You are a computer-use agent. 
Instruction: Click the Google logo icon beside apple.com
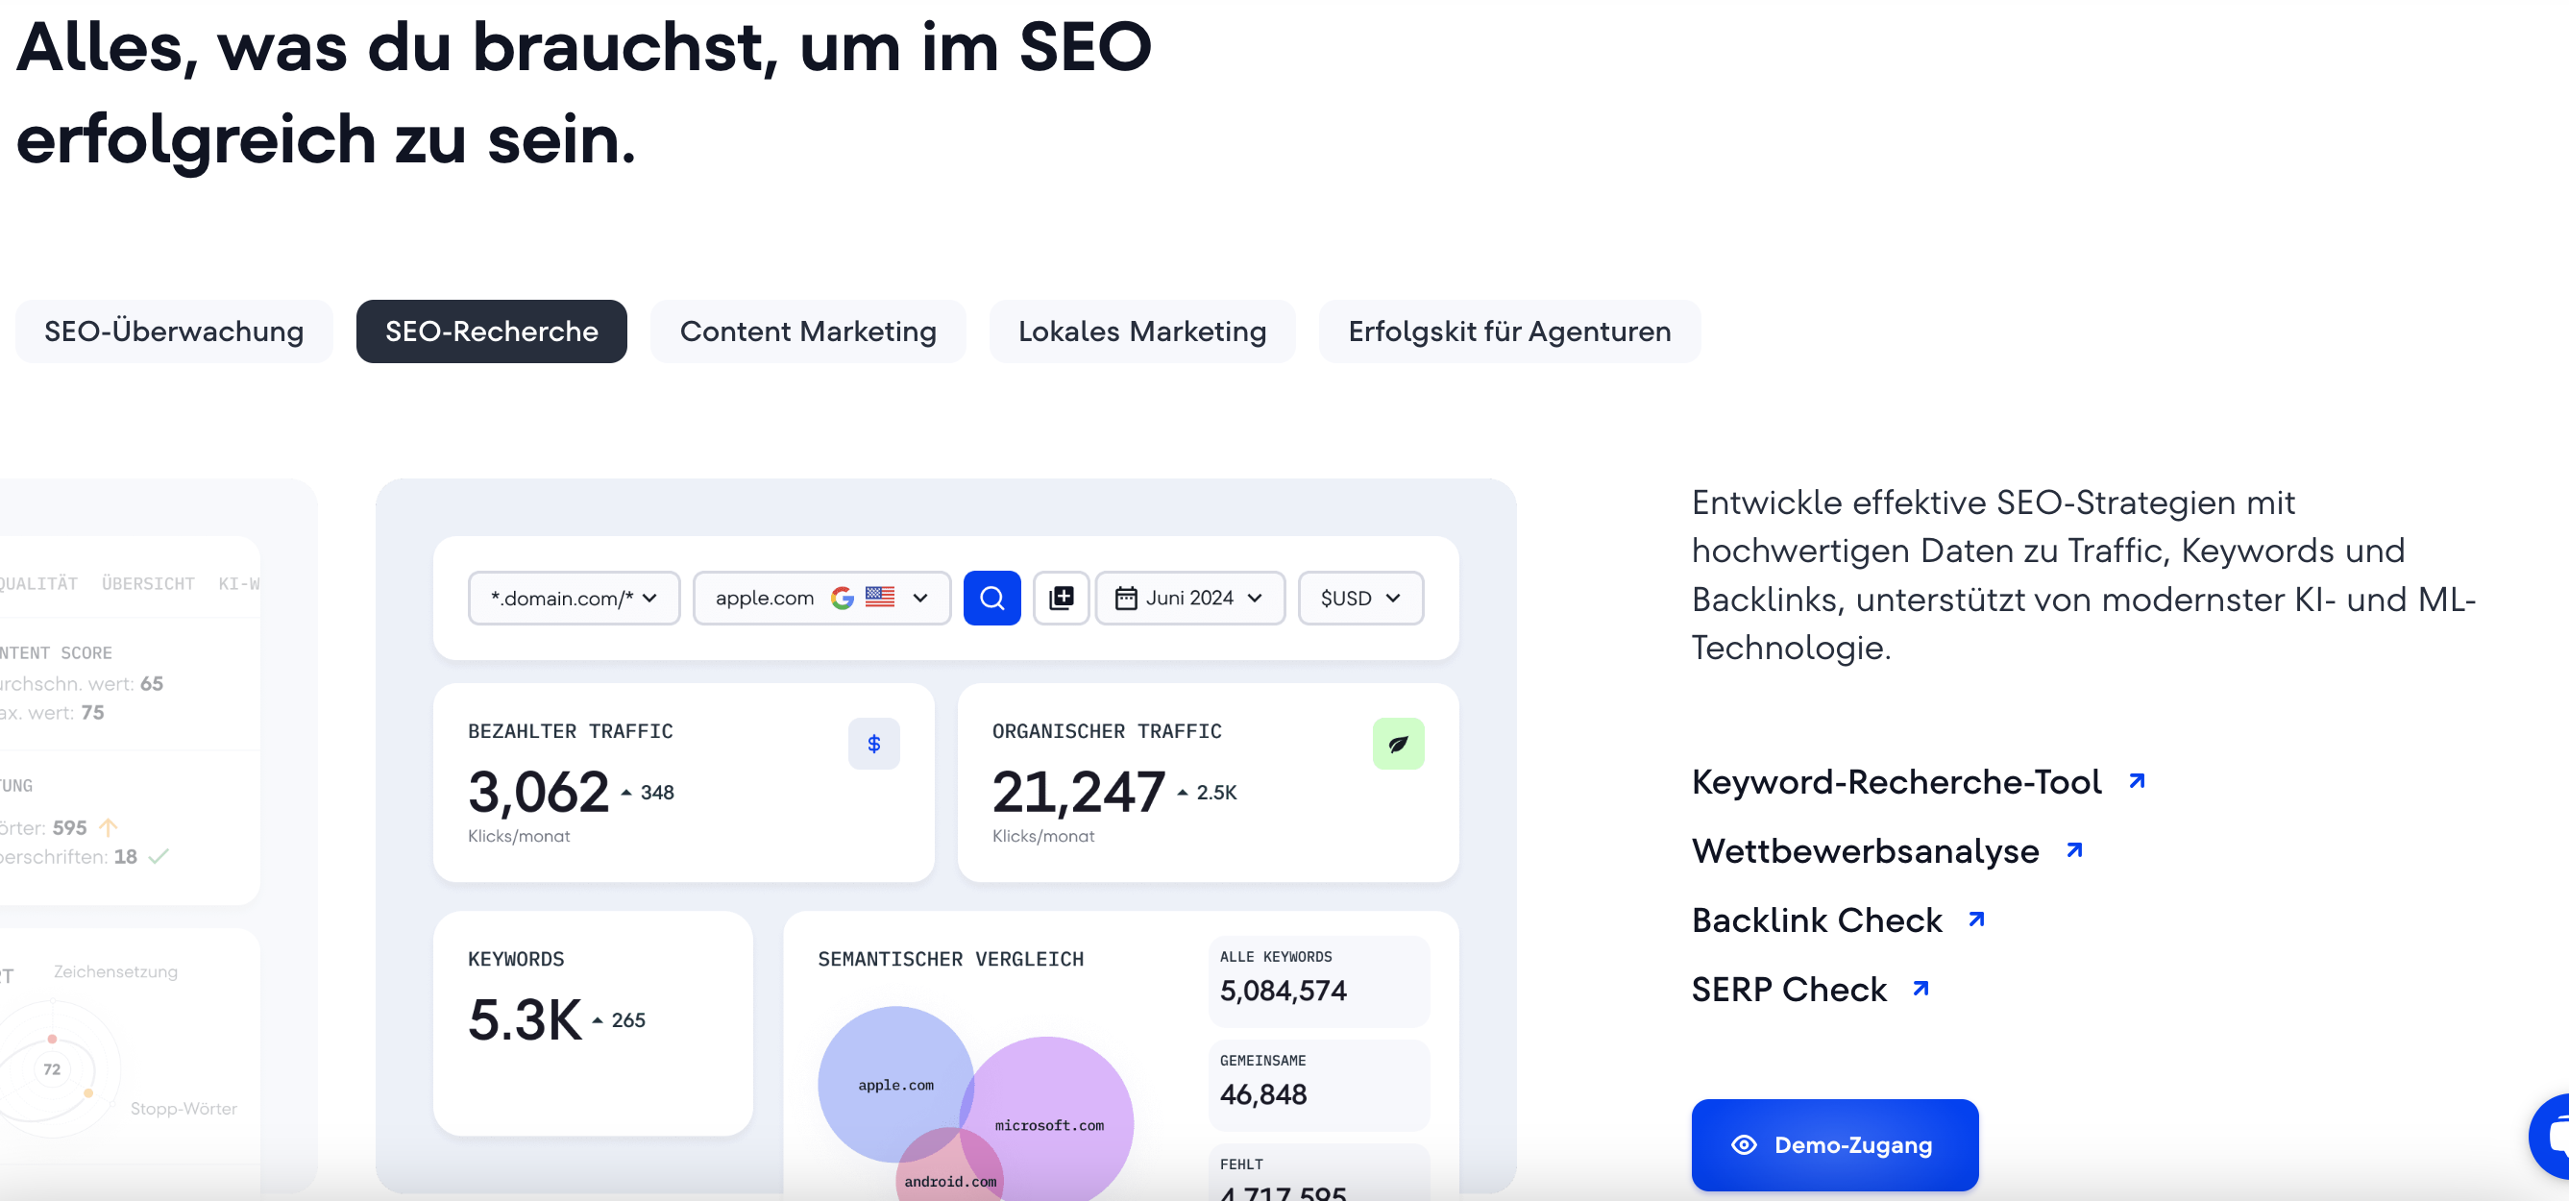pyautogui.click(x=843, y=598)
